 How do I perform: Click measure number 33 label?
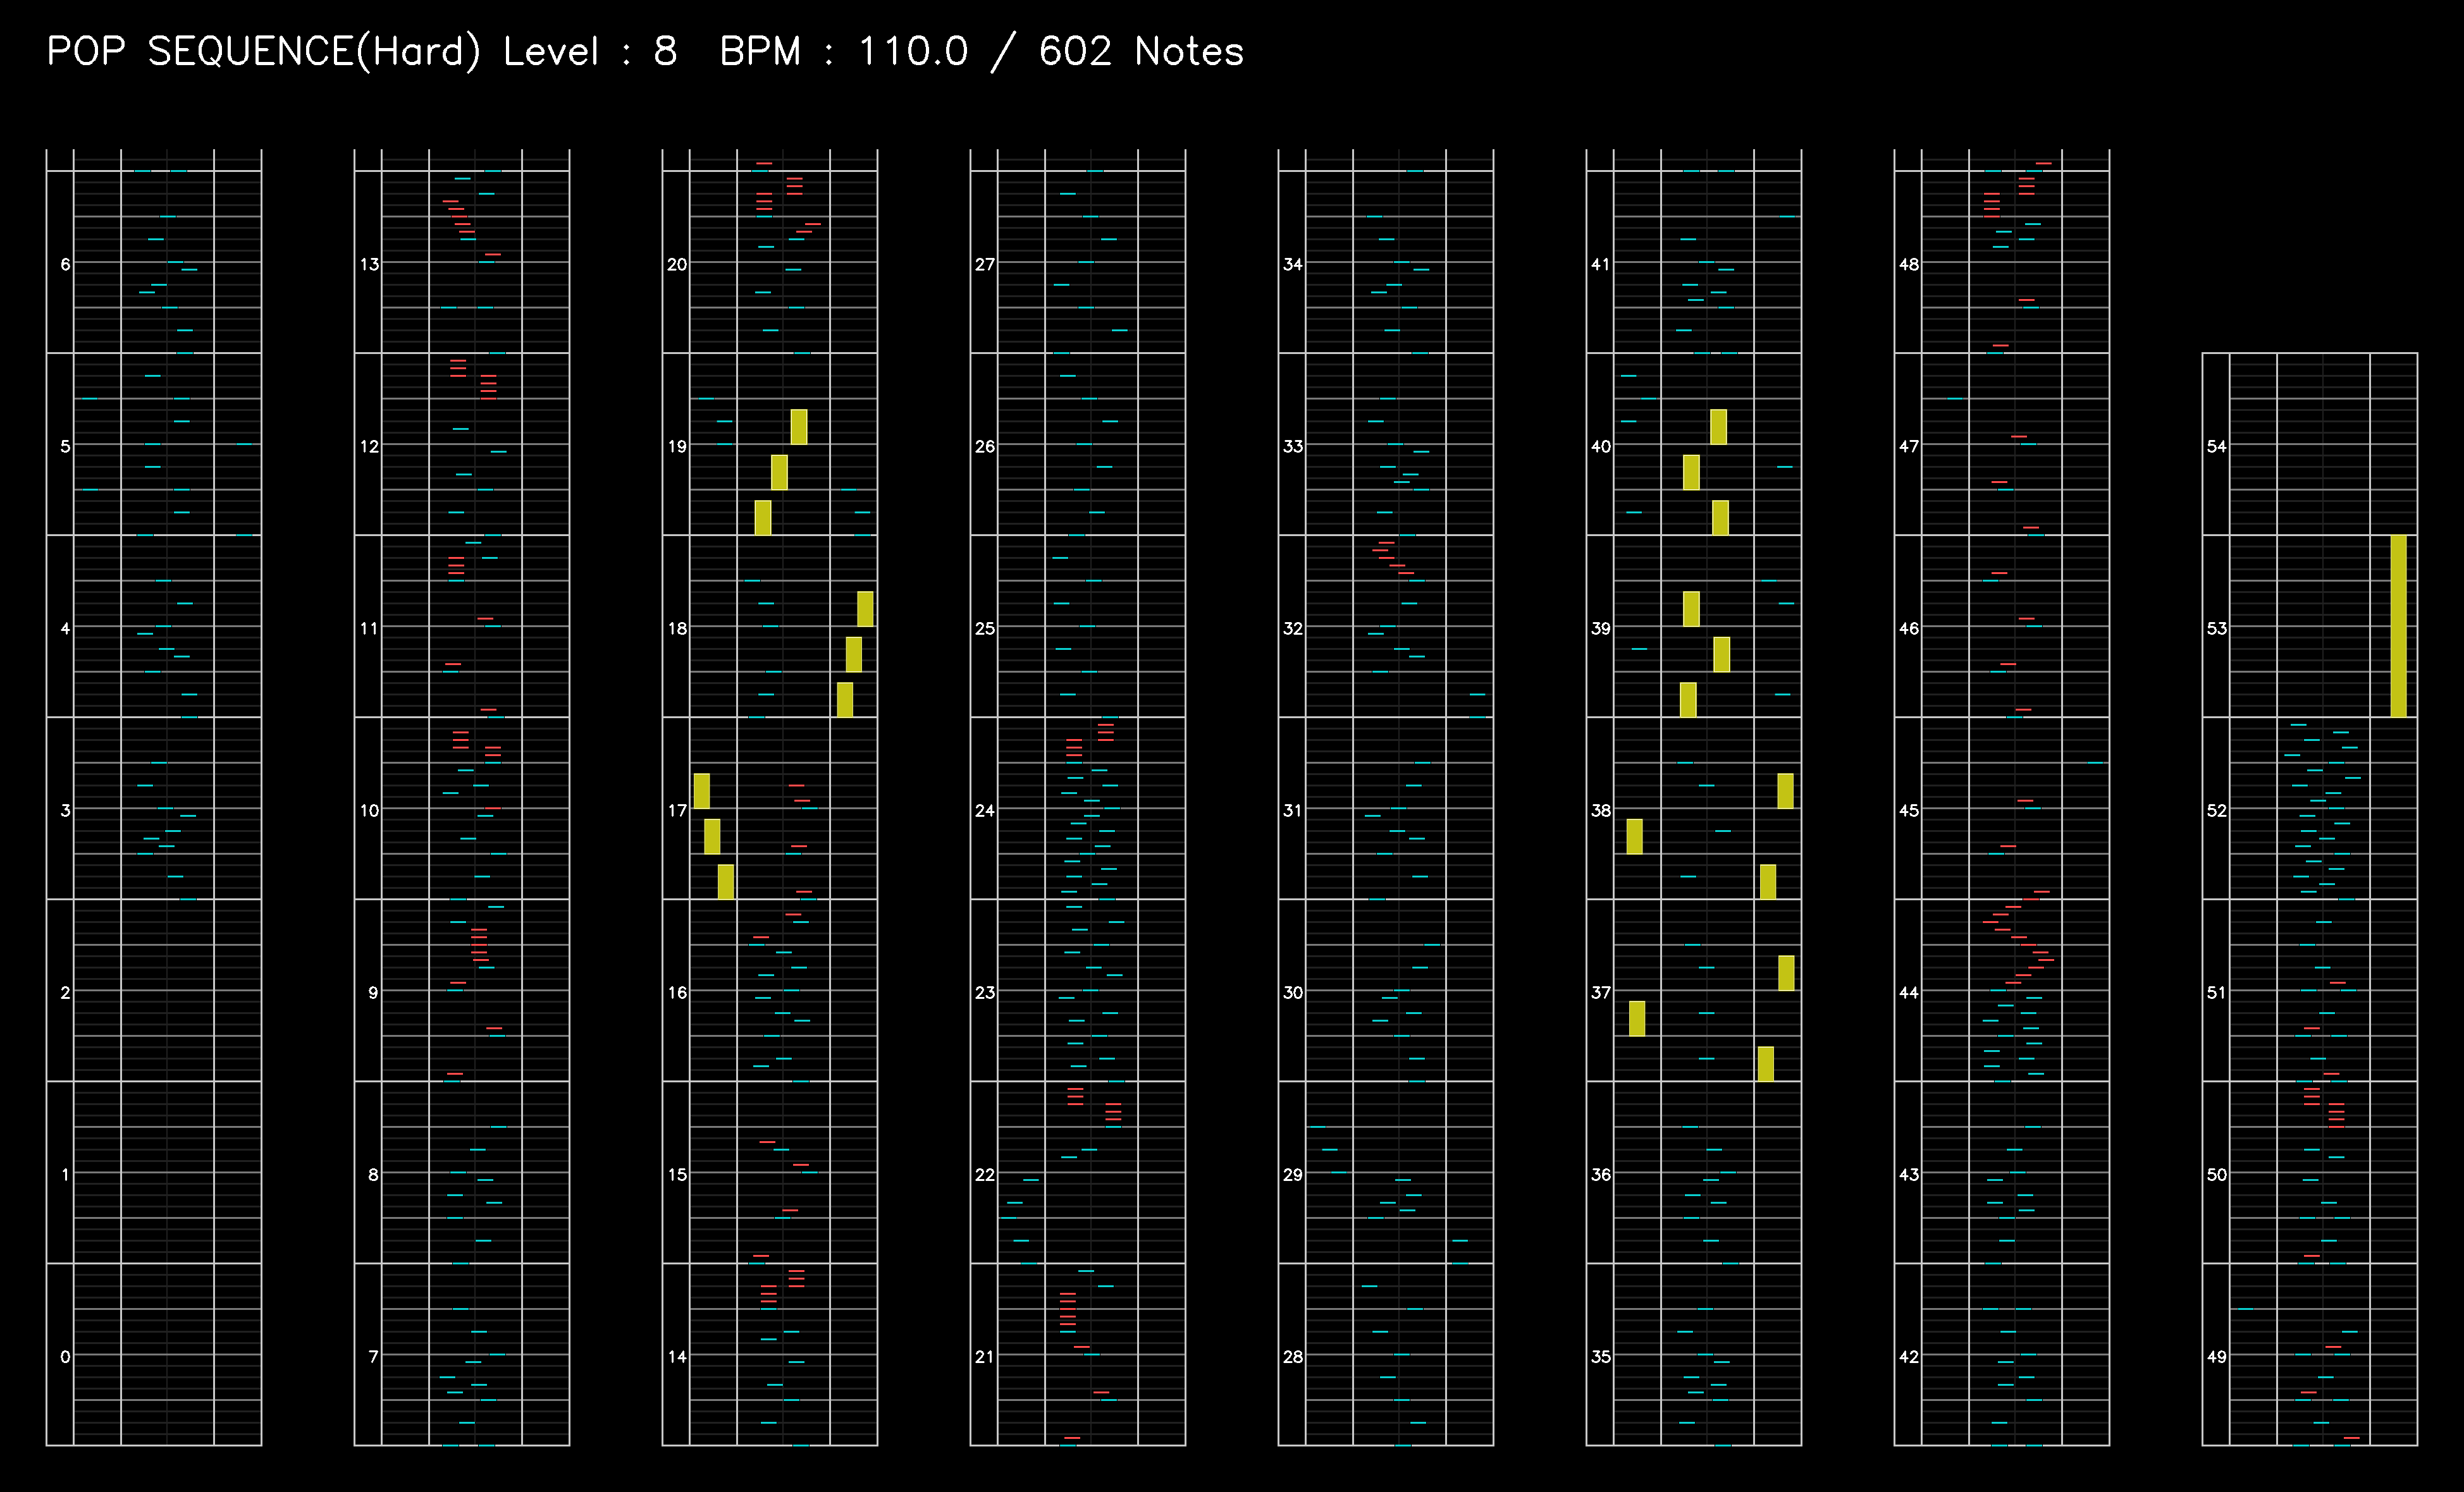1293,446
